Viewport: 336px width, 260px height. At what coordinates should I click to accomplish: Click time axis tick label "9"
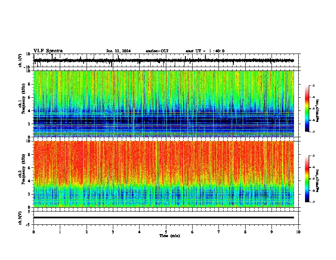tap(272, 232)
